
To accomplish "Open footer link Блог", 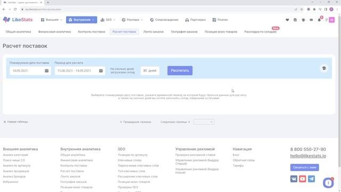I will [x=236, y=155].
